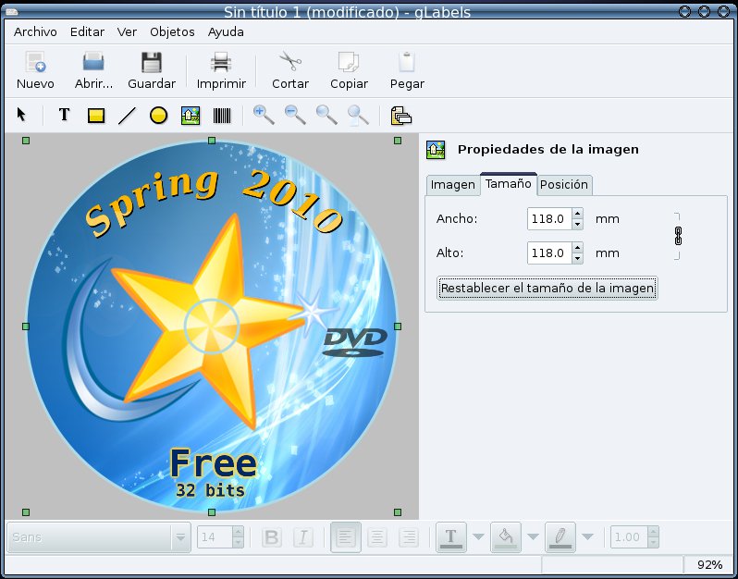Image resolution: width=738 pixels, height=579 pixels.
Task: Increase Ancho value with up arrow
Action: pyautogui.click(x=577, y=214)
